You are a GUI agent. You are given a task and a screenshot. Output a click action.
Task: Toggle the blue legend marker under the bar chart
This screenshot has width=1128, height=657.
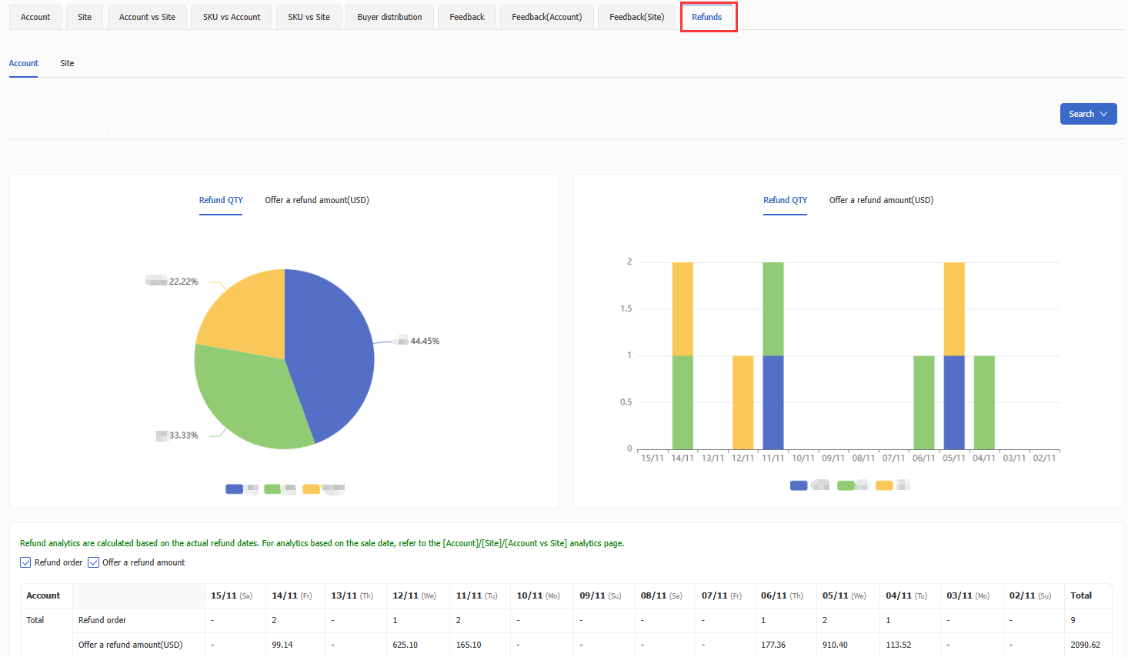tap(799, 485)
